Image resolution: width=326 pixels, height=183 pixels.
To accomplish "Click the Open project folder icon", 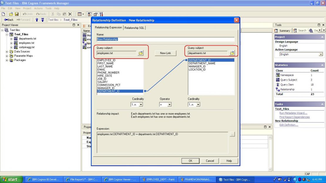I will pyautogui.click(x=11, y=14).
